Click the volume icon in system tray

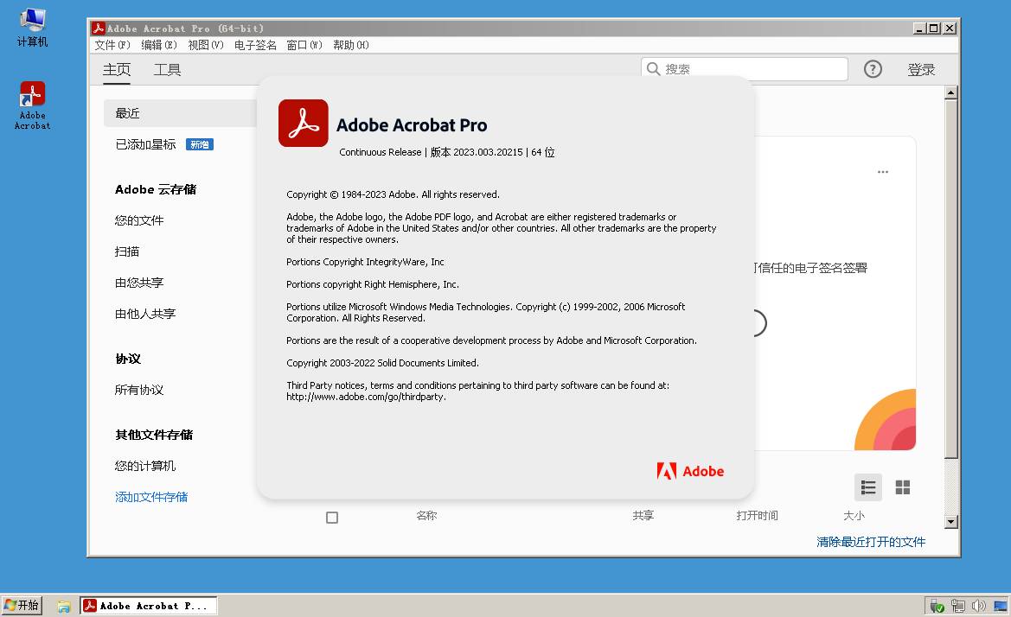(x=978, y=606)
